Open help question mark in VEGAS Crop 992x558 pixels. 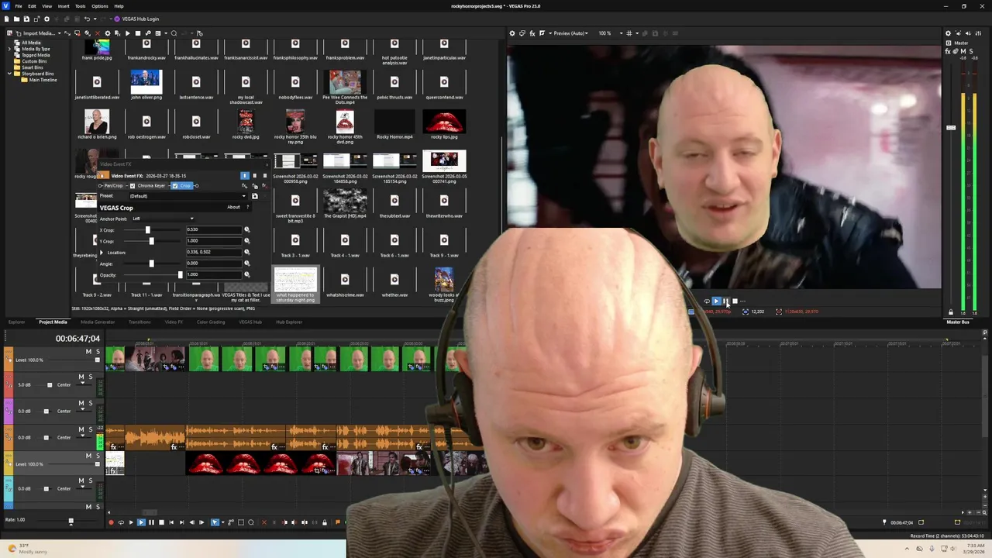point(247,207)
